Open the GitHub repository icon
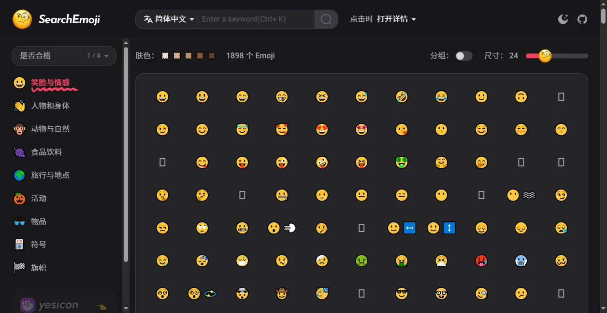Viewport: 607px width, 313px height. tap(582, 19)
